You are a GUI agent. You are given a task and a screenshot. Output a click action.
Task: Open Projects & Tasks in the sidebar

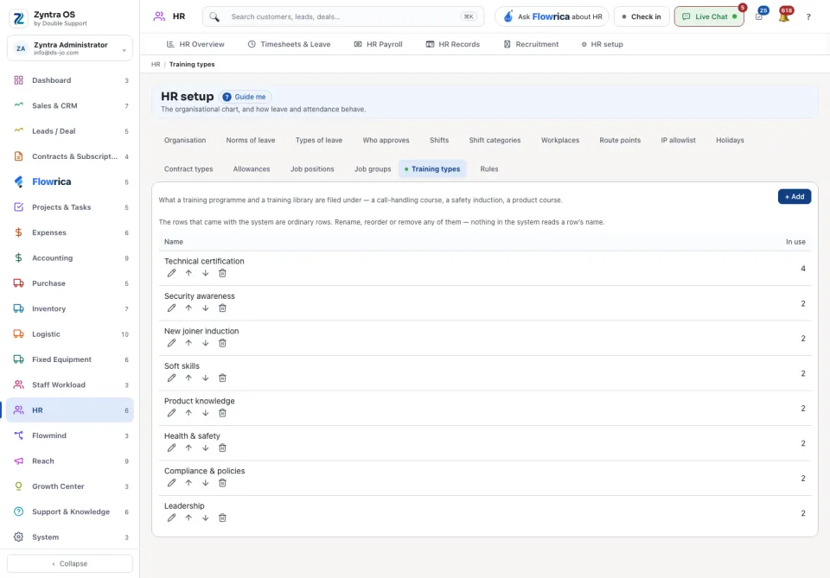pyautogui.click(x=70, y=207)
